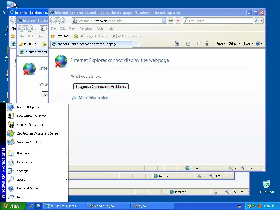The height and width of the screenshot is (210, 280).
Task: Open Windows Catalog from Start menu
Action: [37, 142]
